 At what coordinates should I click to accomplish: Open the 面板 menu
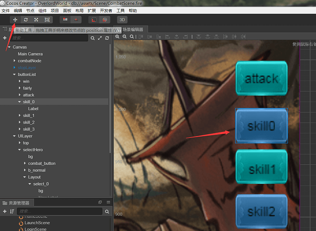coord(67,11)
